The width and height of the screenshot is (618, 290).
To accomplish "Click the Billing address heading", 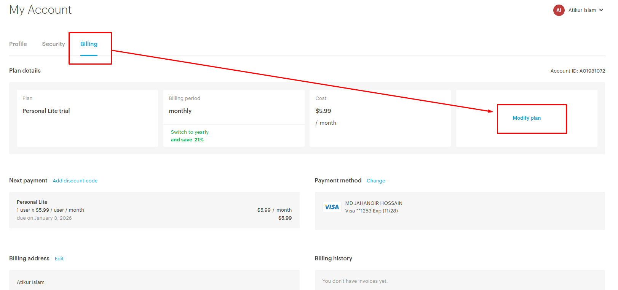I will pos(29,258).
